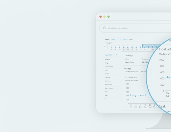The height and width of the screenshot is (132, 171).
Task: Open Spont breaths in the sidebar list
Action: click(x=112, y=88)
